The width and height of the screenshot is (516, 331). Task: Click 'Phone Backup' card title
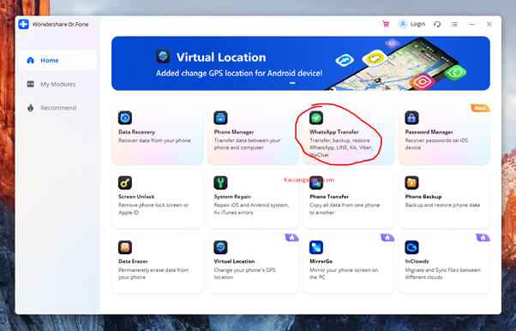pyautogui.click(x=423, y=197)
